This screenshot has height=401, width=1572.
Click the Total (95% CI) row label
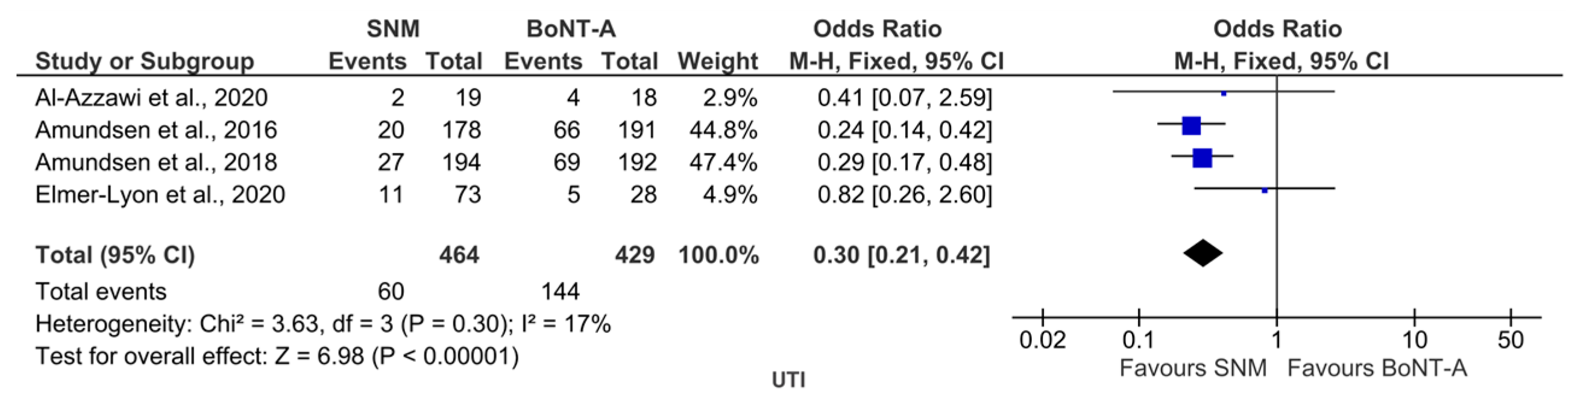(x=115, y=255)
